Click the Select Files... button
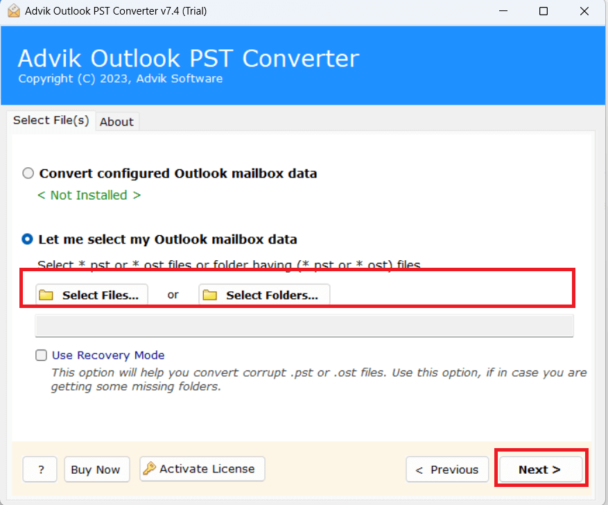The height and width of the screenshot is (505, 608). click(x=92, y=295)
